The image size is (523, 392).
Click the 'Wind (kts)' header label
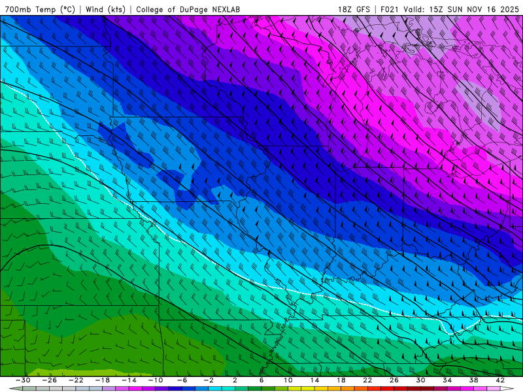105,9
